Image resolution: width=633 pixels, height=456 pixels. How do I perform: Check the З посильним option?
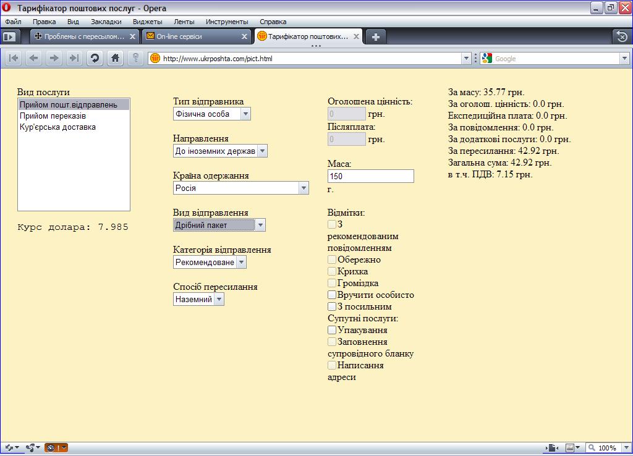[x=332, y=306]
